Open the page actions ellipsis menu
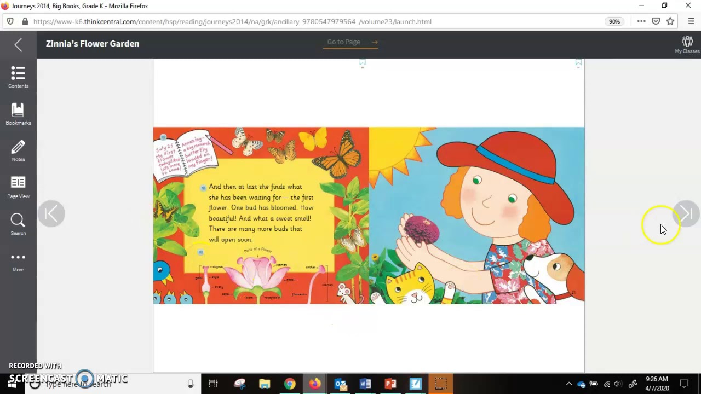This screenshot has height=394, width=701. click(641, 21)
